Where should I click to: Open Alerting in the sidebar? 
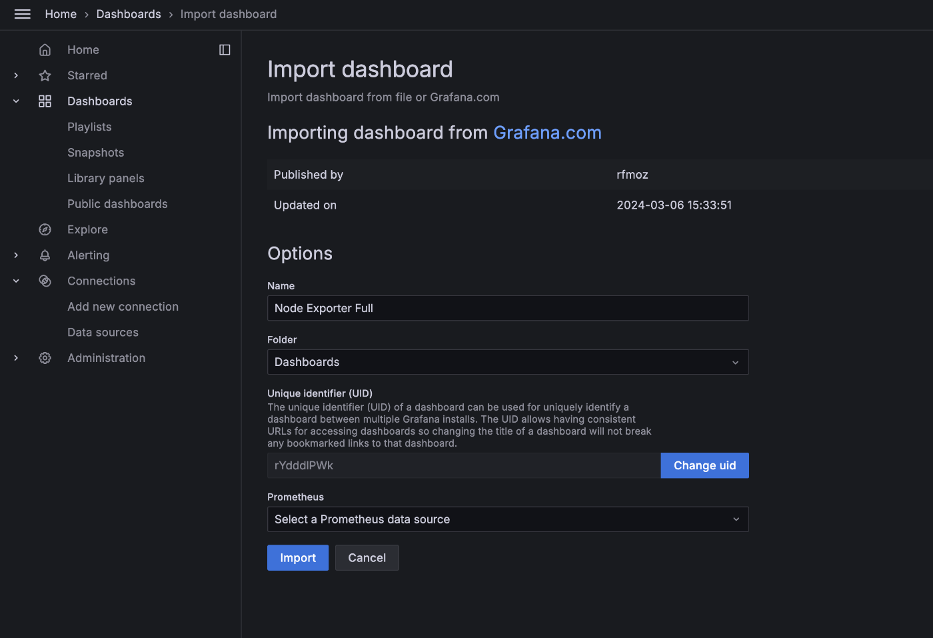(88, 255)
